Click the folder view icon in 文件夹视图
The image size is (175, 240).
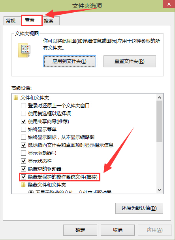coord(24,50)
